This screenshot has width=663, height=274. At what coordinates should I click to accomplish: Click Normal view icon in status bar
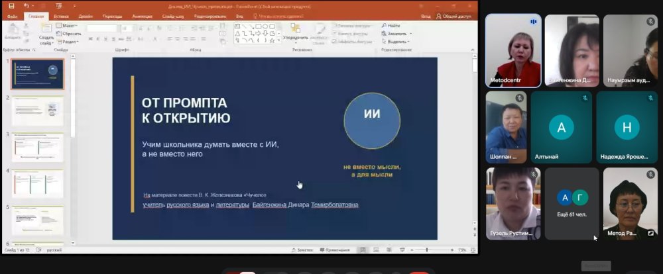[363, 250]
